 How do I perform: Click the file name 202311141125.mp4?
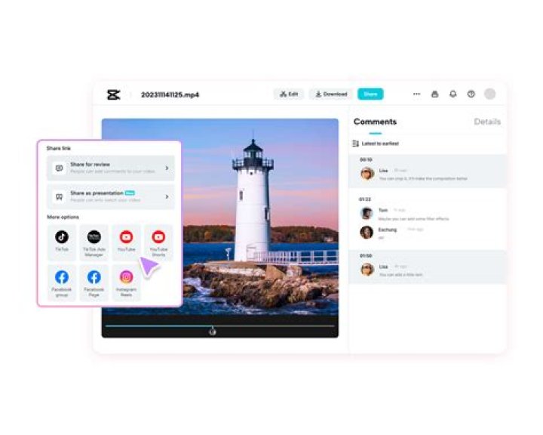click(170, 94)
